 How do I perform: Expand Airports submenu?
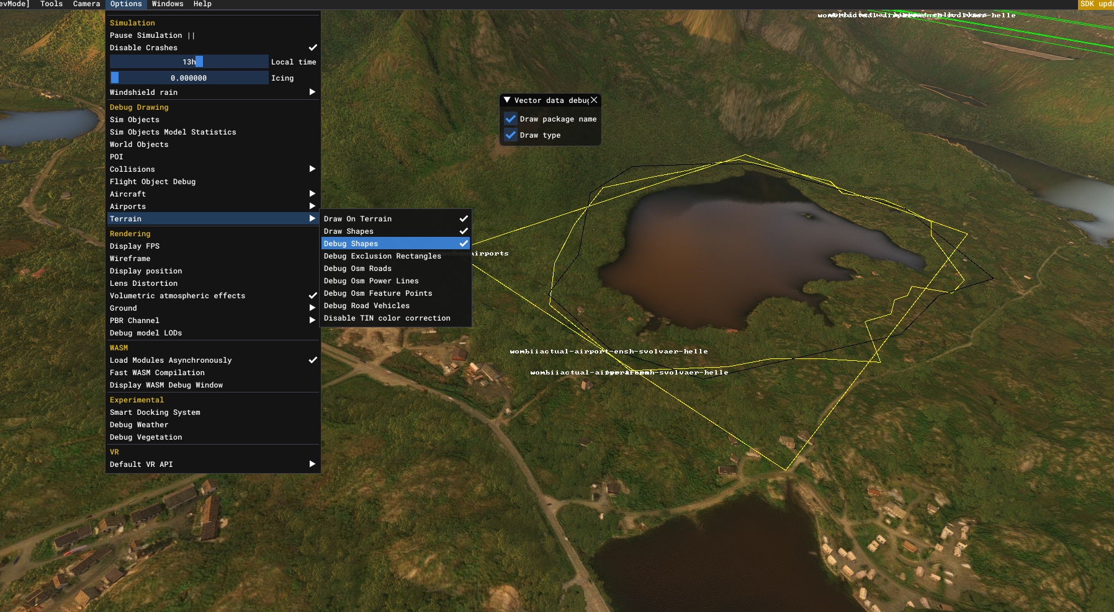213,206
